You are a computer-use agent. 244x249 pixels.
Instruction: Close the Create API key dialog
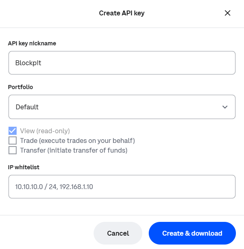coord(227,13)
